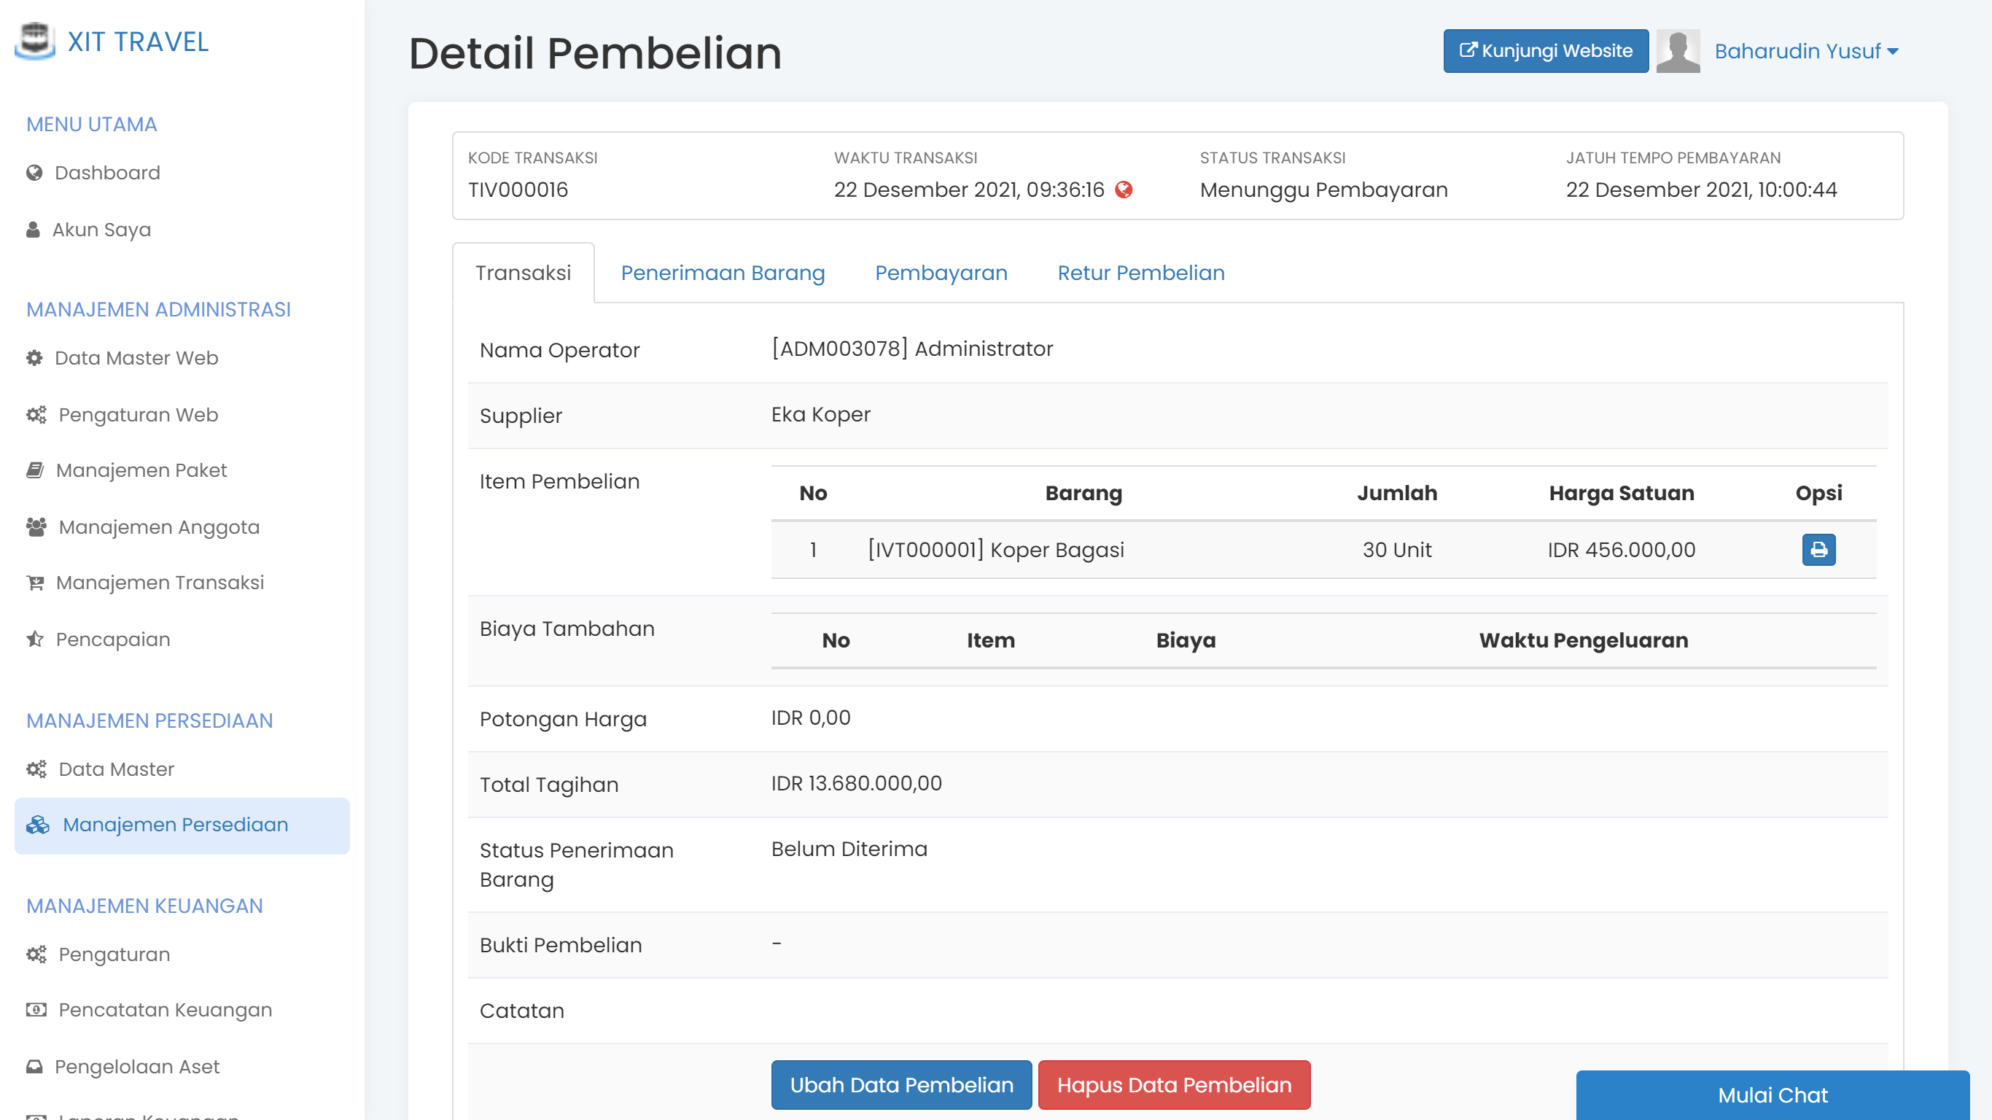Expand Baharudin Yusuf user dropdown
Image resolution: width=1992 pixels, height=1120 pixels.
click(1805, 51)
